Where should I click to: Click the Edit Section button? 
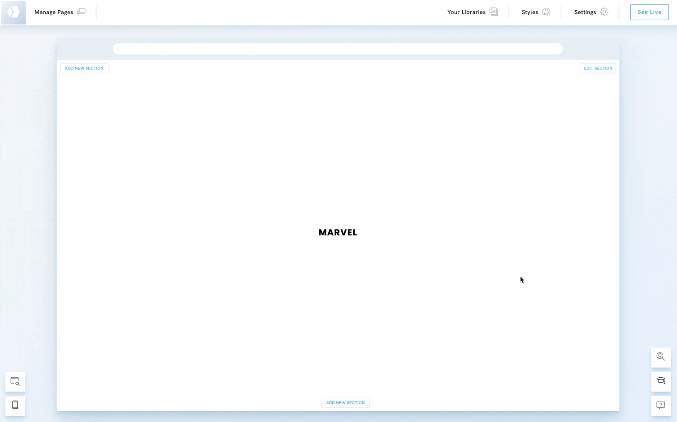(x=598, y=68)
